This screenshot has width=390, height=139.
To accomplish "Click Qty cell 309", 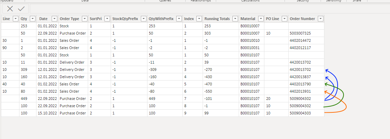I will click(x=28, y=69).
